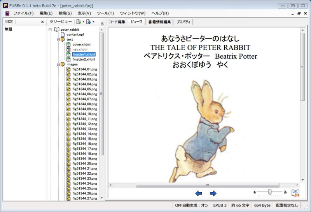Collapse the peter_rabbit root node
This screenshot has width=311, height=212.
50,30
